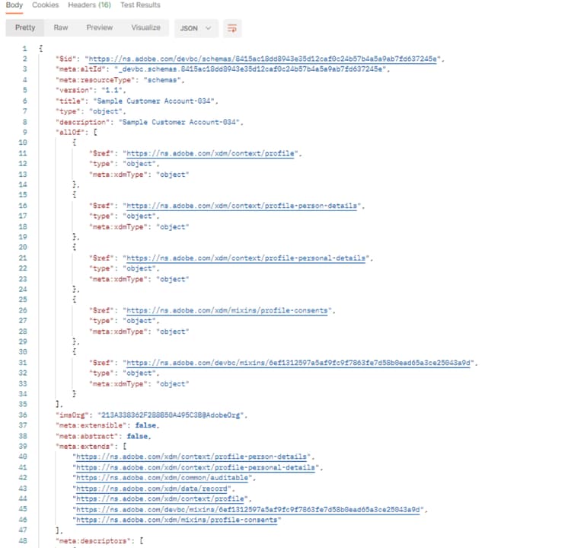Open the devbc/mixins link on line 46
This screenshot has width=571, height=548.
248,509
